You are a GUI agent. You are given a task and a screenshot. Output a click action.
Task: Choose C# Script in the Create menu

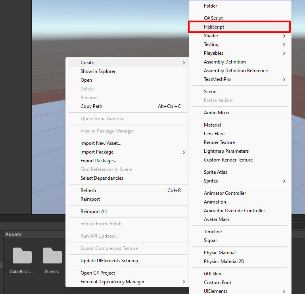(213, 18)
